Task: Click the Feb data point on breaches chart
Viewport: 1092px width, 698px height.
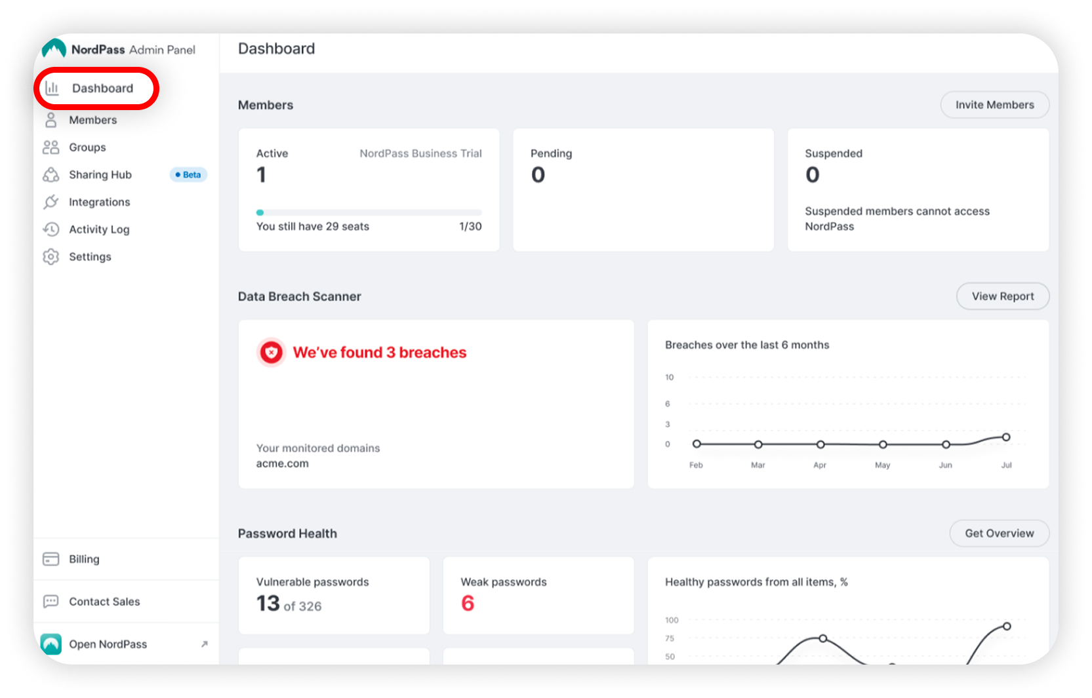Action: pos(697,444)
